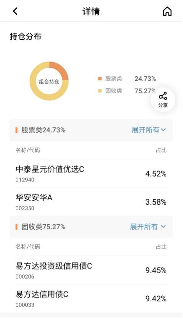
Task: Tap the back arrow icon
Action: 15,11
